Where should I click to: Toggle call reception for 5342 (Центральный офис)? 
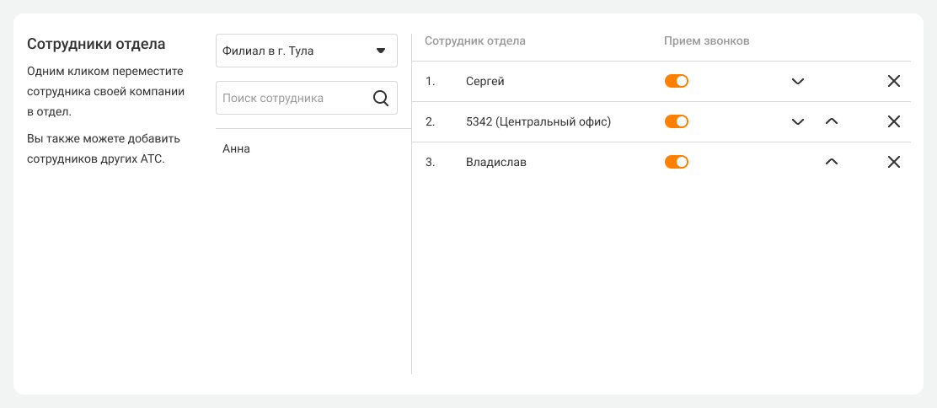(677, 121)
